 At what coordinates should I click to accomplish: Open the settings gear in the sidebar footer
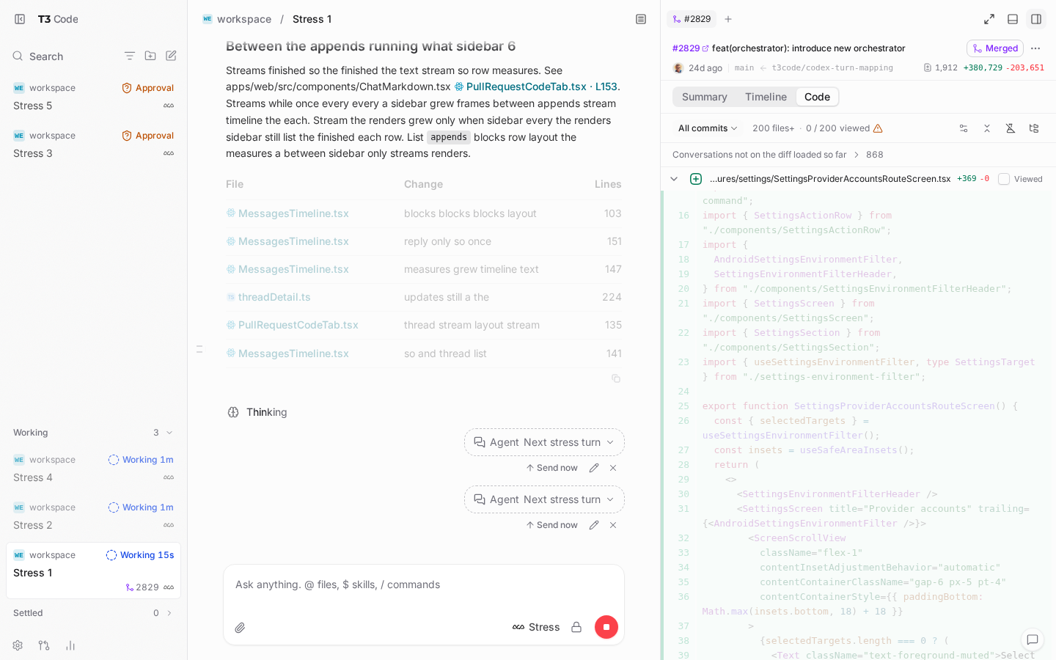click(18, 645)
